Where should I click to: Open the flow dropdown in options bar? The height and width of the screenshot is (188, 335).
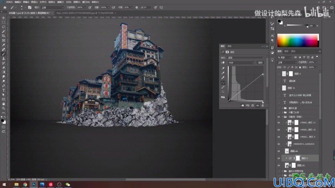pos(109,7)
